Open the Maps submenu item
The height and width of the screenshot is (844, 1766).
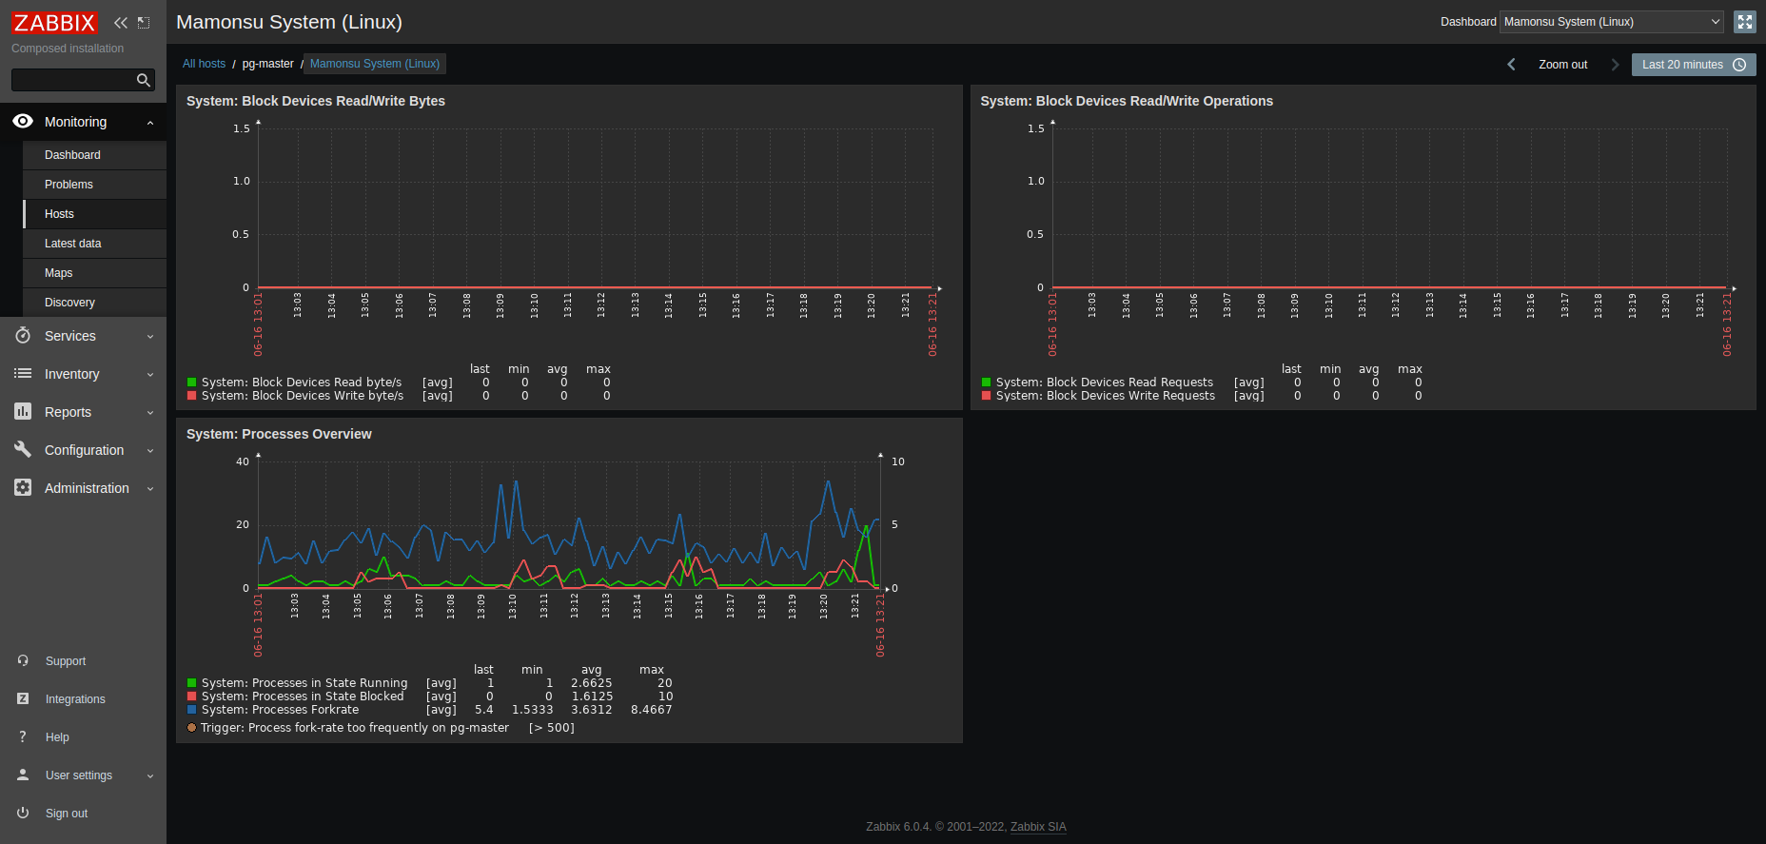(94, 273)
